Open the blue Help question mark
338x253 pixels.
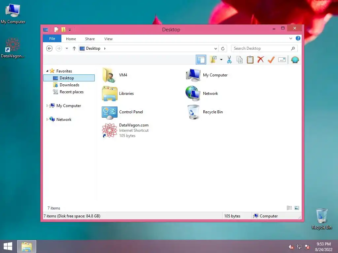point(298,38)
